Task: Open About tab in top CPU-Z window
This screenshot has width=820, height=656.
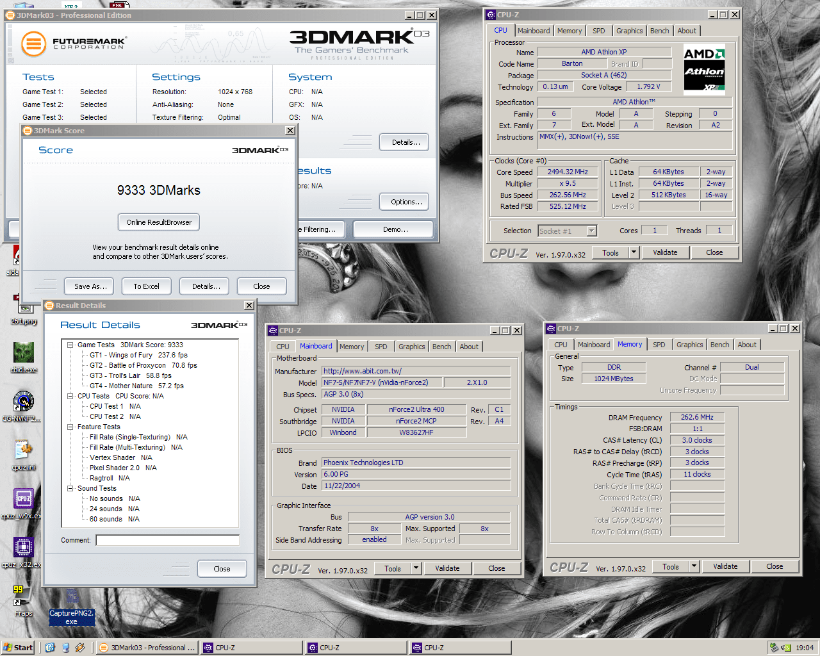Action: (x=687, y=31)
